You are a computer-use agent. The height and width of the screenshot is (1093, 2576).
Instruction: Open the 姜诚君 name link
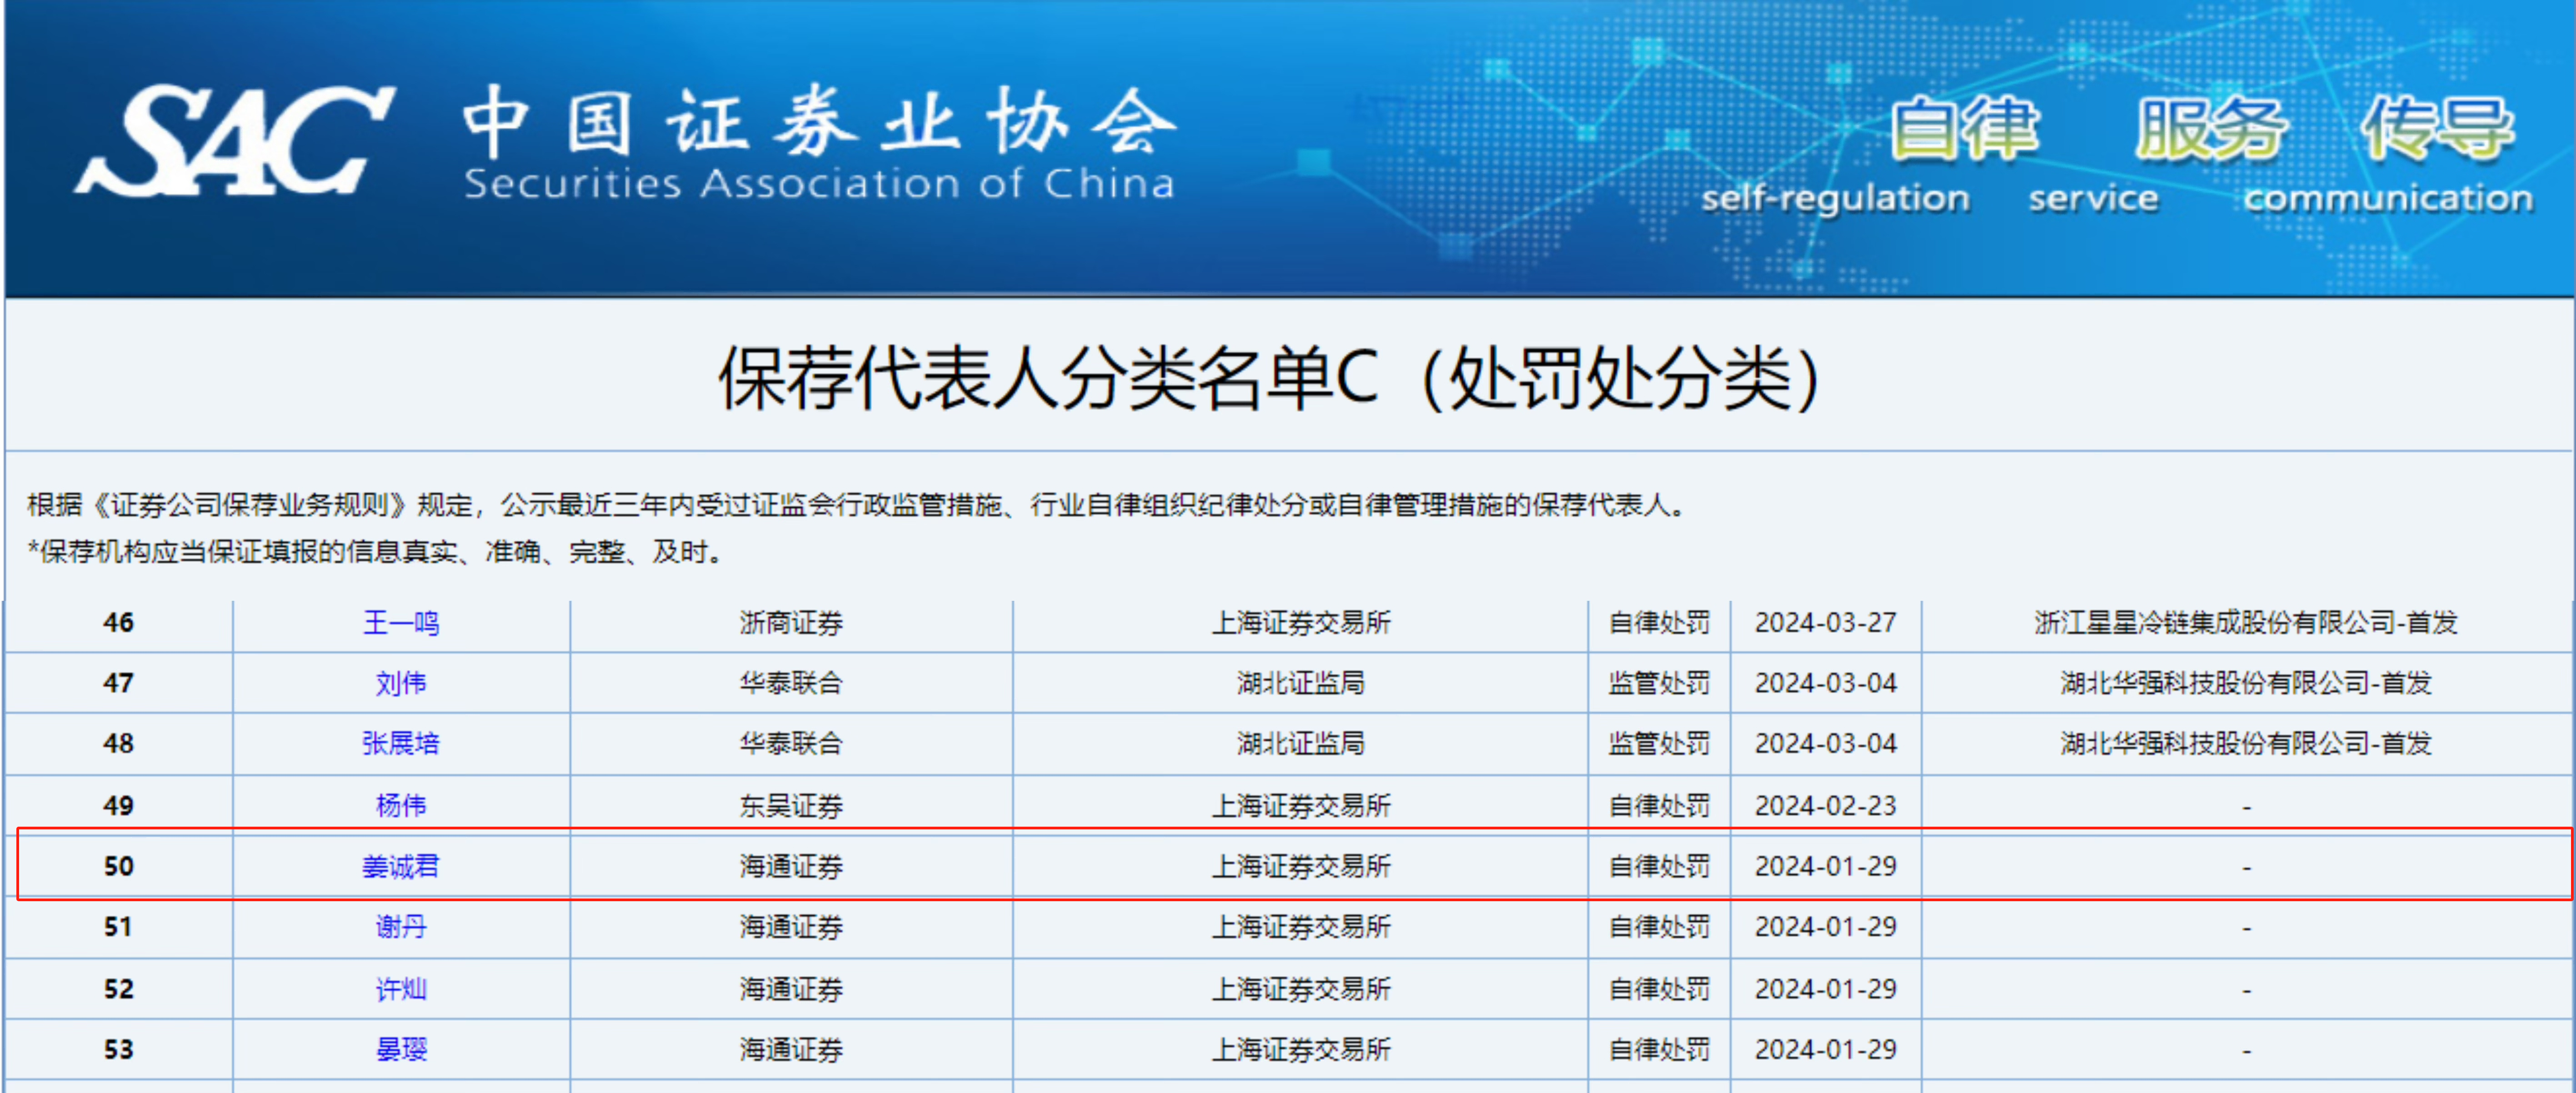click(401, 866)
